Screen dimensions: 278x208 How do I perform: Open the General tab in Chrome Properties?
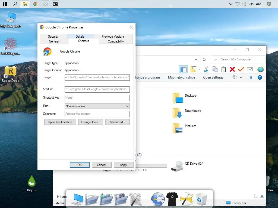tap(54, 41)
